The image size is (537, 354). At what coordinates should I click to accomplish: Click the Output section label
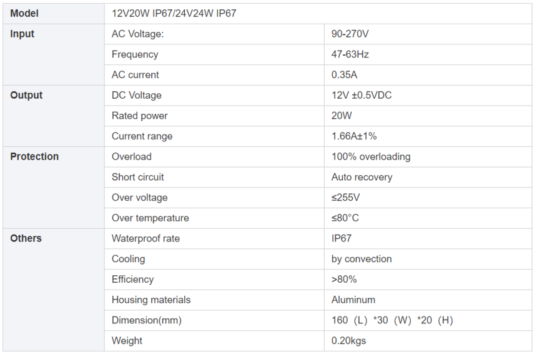click(x=26, y=95)
